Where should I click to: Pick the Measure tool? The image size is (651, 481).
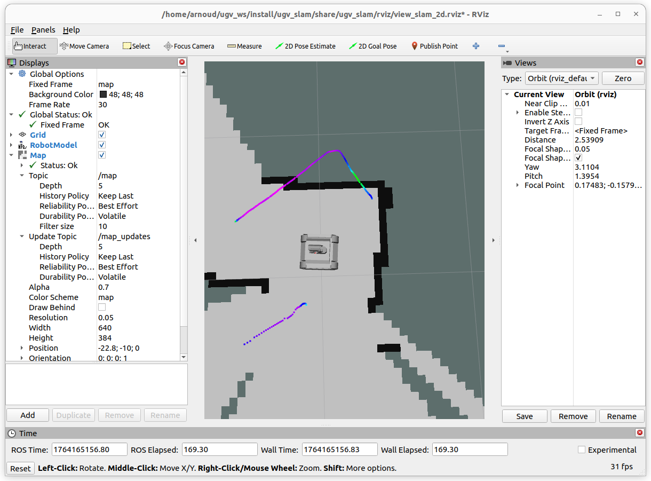point(244,46)
